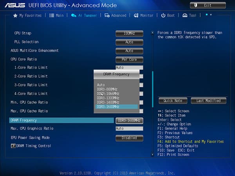Open the Advanced tab

pyautogui.click(x=116, y=15)
